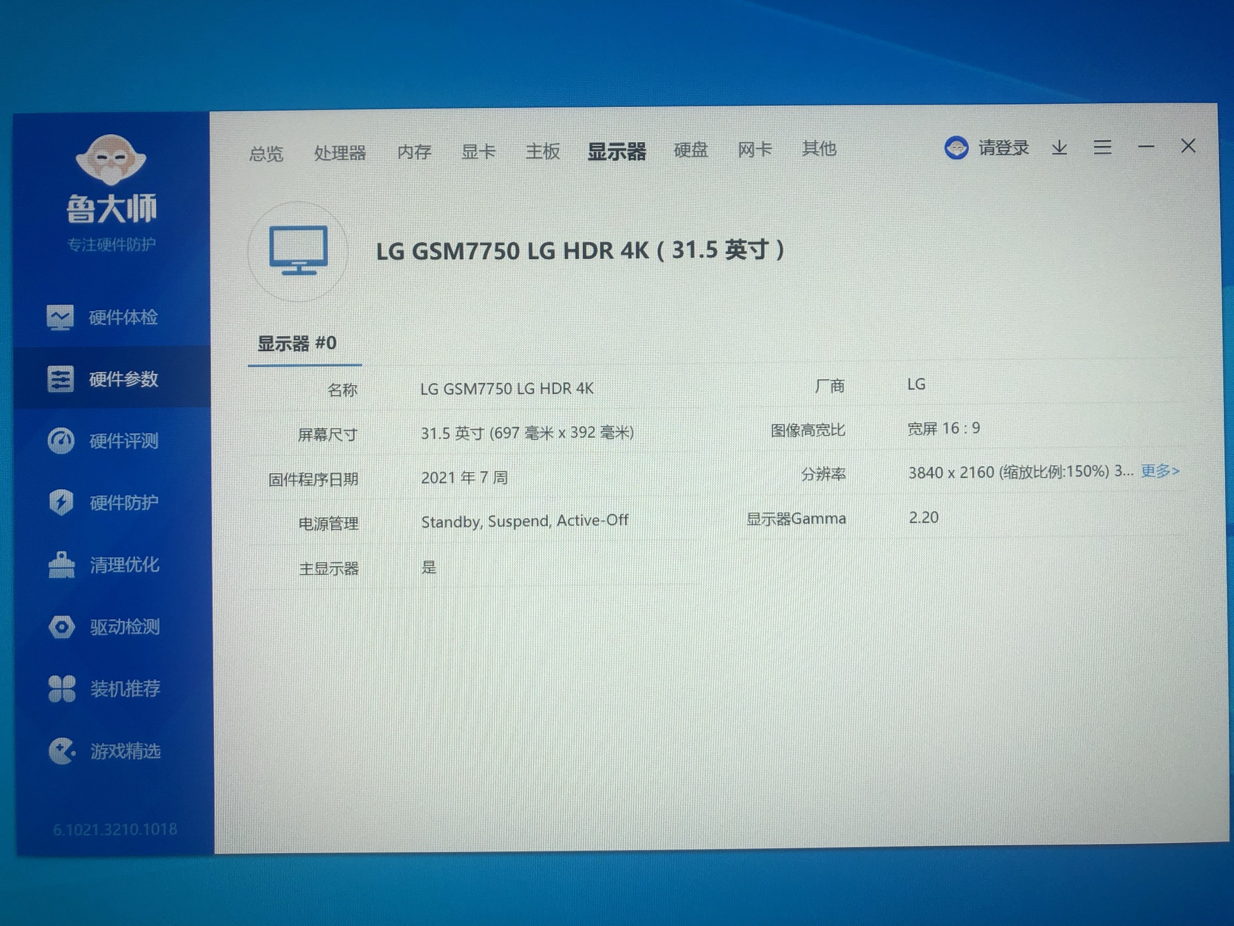Select the 显示器 #0 sub-tab
1234x926 pixels.
coord(297,343)
